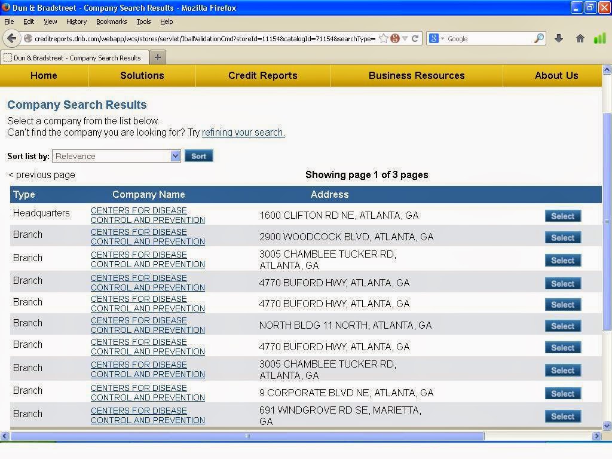Image resolution: width=612 pixels, height=459 pixels.
Task: Click the Showing page 1 of 3 pages text
Action: click(x=367, y=175)
